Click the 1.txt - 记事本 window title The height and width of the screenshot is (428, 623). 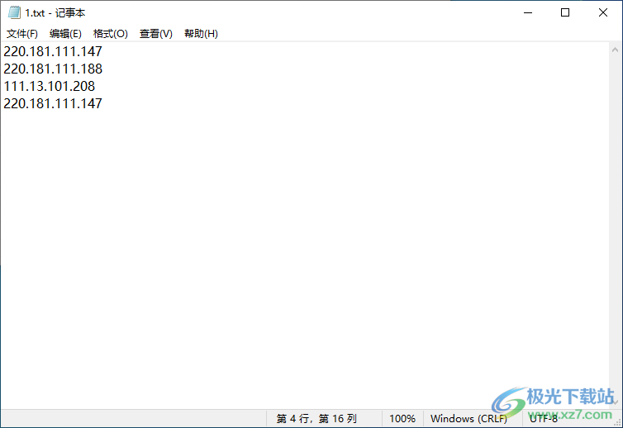click(55, 12)
